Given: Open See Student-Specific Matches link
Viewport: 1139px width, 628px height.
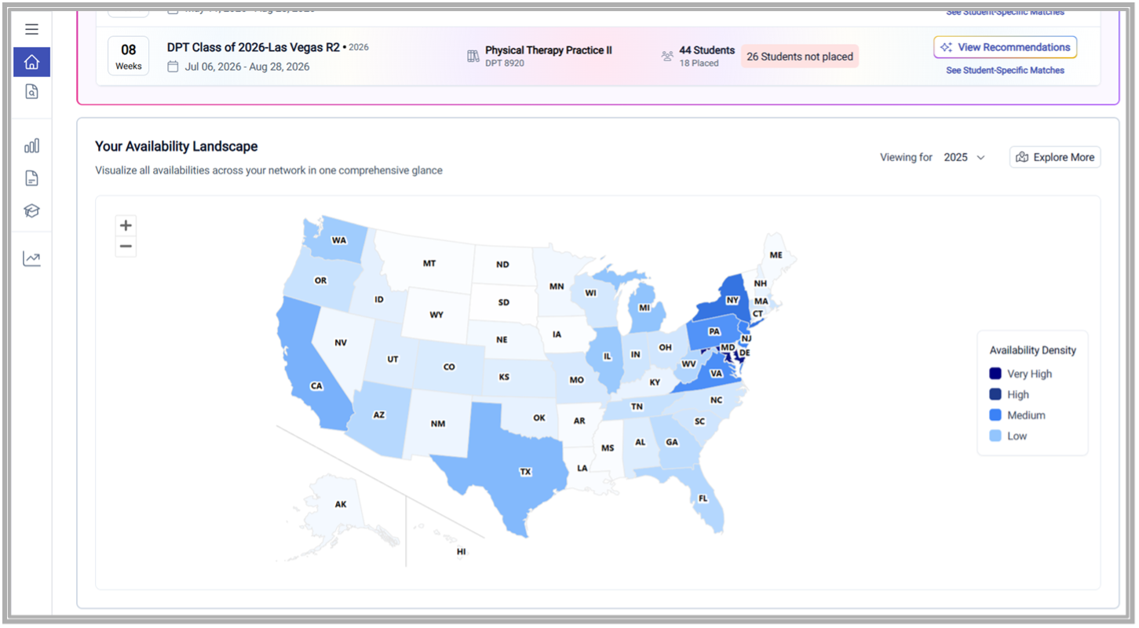Looking at the screenshot, I should [1005, 70].
